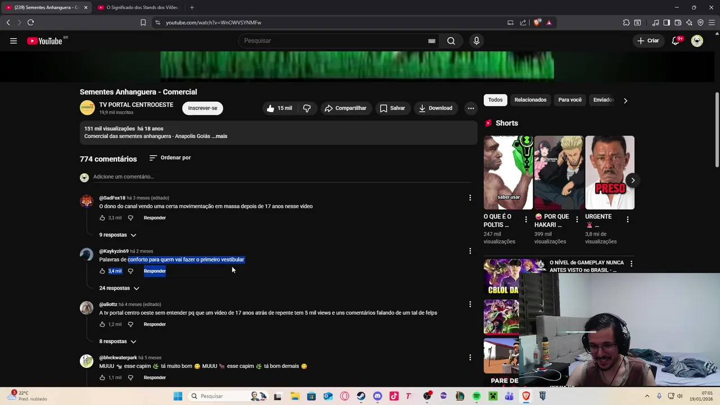Viewport: 720px width, 405px height.
Task: Dislike the comment by @Kaykyzin69
Action: tap(130, 271)
